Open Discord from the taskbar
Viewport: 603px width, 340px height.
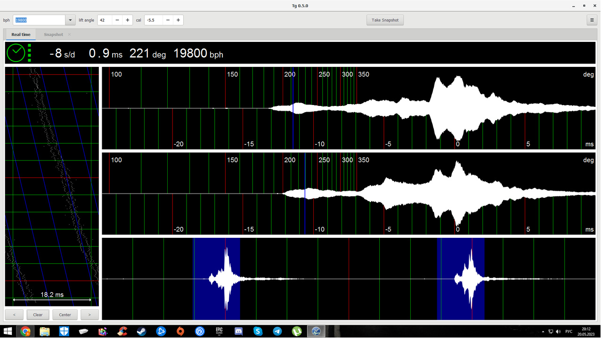tap(239, 332)
